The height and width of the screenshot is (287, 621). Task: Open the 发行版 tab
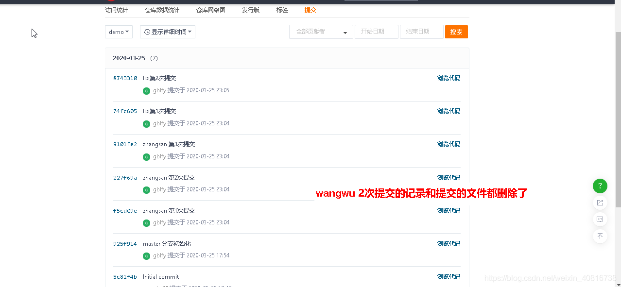[x=251, y=10]
